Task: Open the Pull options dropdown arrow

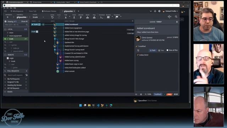Action: coord(70,16)
